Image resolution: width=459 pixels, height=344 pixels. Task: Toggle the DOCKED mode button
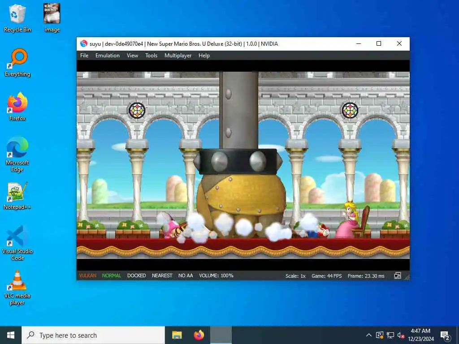point(136,275)
